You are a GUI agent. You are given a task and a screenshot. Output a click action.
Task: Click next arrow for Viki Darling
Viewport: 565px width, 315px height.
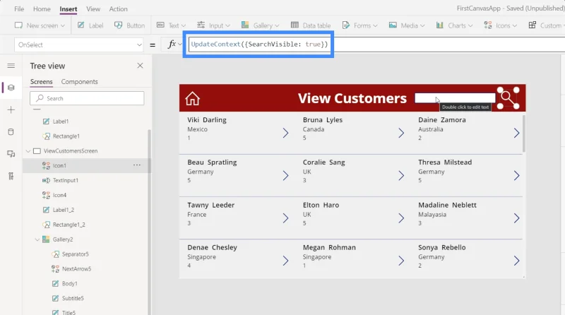point(285,133)
